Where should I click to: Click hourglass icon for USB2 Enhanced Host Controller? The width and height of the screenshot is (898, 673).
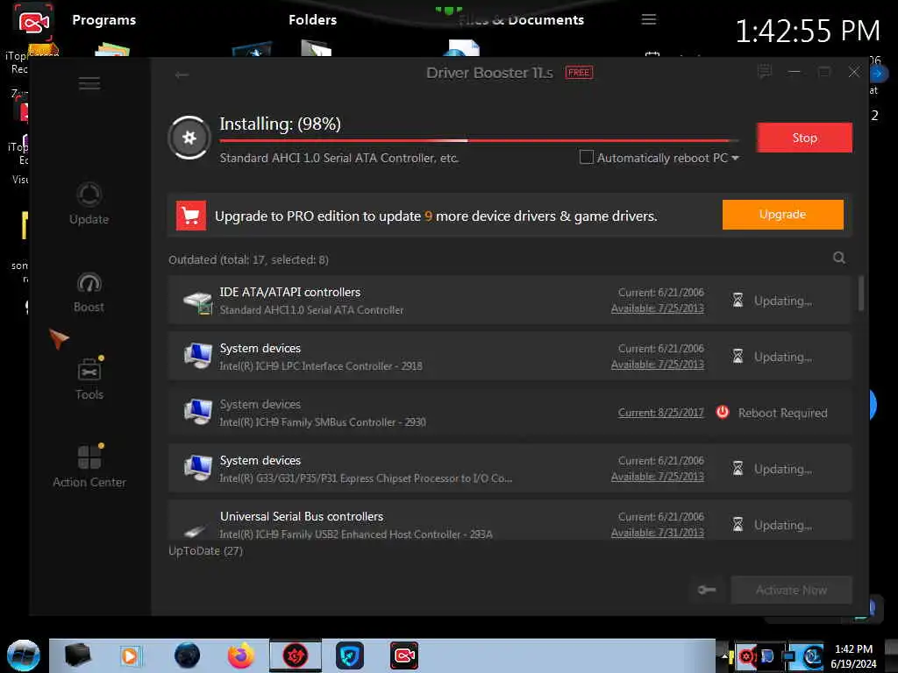738,525
